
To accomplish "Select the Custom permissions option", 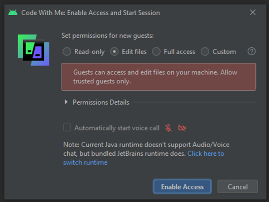I will 205,52.
